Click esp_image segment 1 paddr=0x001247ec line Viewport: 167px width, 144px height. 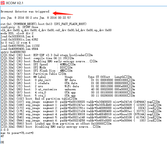[81, 105]
